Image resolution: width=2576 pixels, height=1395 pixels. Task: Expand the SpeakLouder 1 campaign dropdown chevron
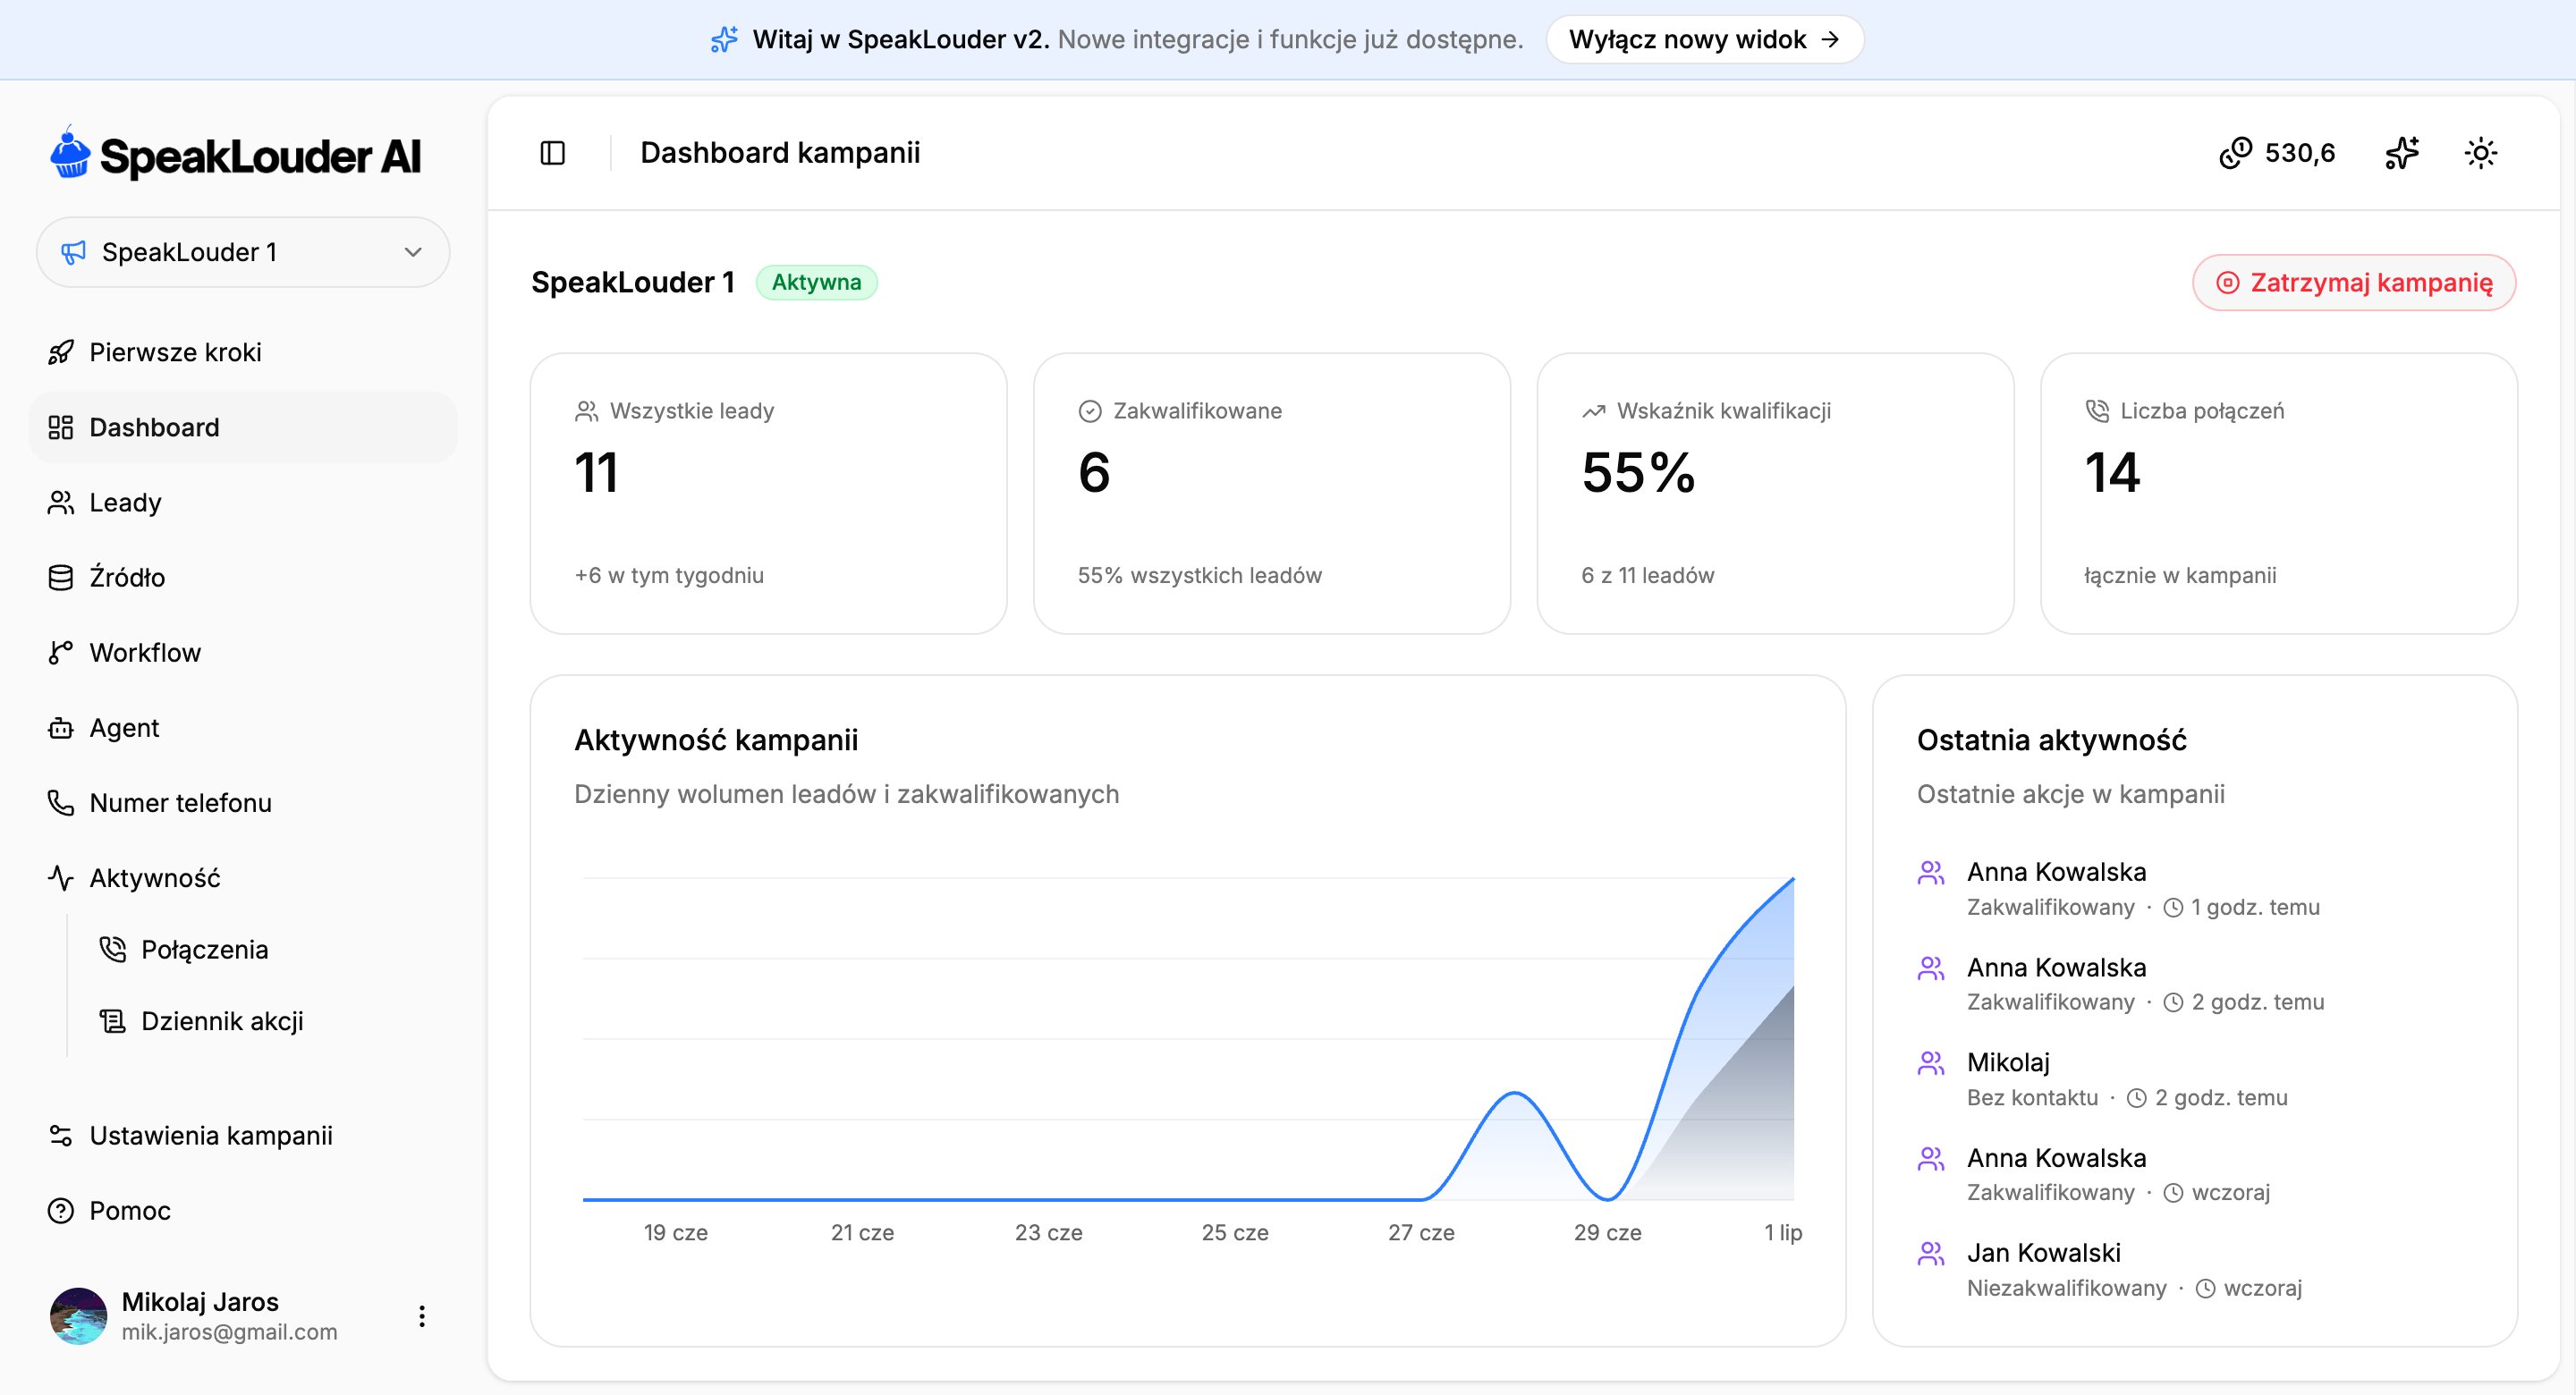413,252
